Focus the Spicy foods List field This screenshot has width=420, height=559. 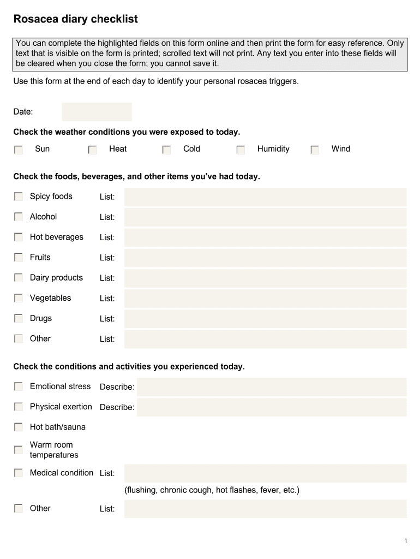[265, 197]
